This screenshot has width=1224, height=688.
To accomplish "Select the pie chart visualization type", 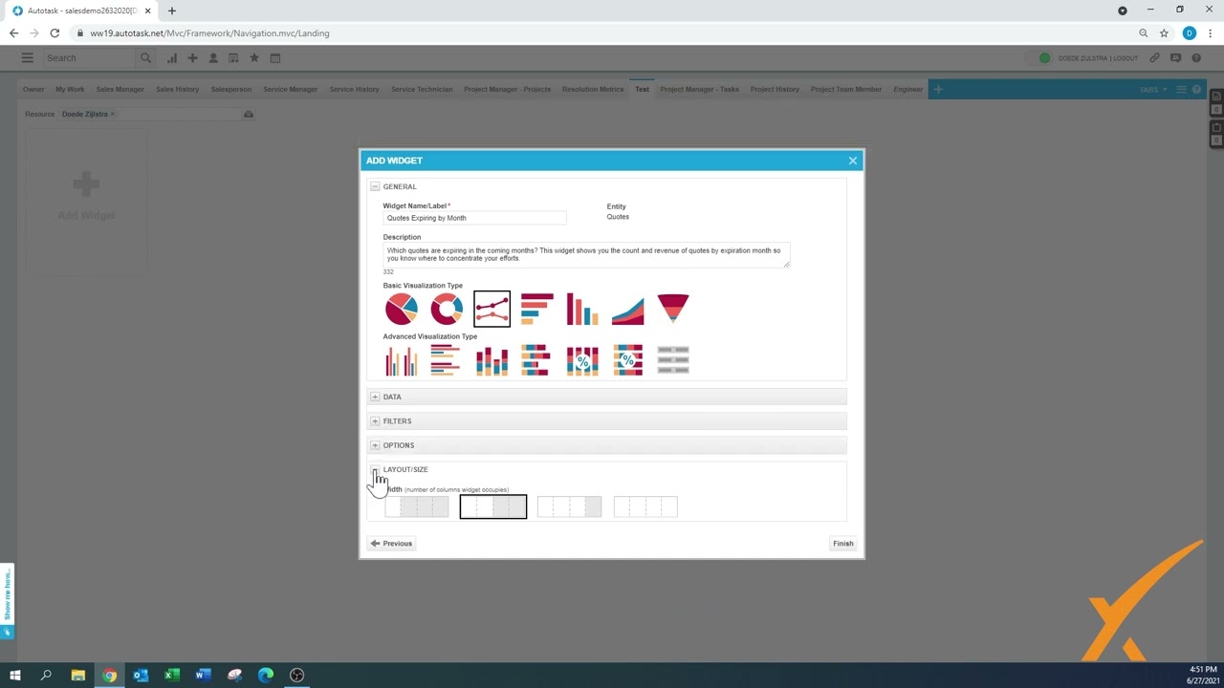I will [402, 309].
